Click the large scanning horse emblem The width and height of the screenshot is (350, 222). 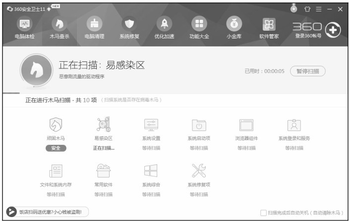[x=36, y=70]
